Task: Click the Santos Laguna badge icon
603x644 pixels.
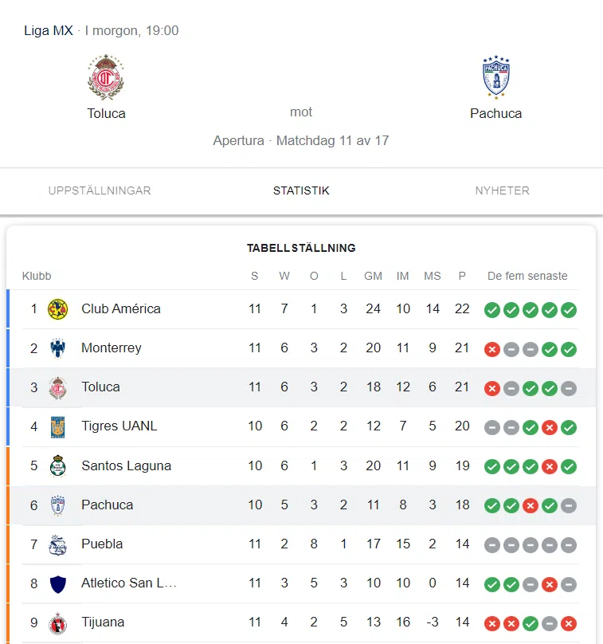Action: [x=58, y=465]
